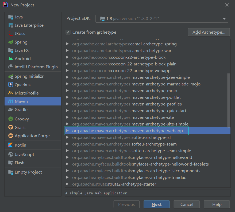The height and width of the screenshot is (212, 235).
Task: Select myfaces-archetype-trinidad row
Action: [x=148, y=177]
